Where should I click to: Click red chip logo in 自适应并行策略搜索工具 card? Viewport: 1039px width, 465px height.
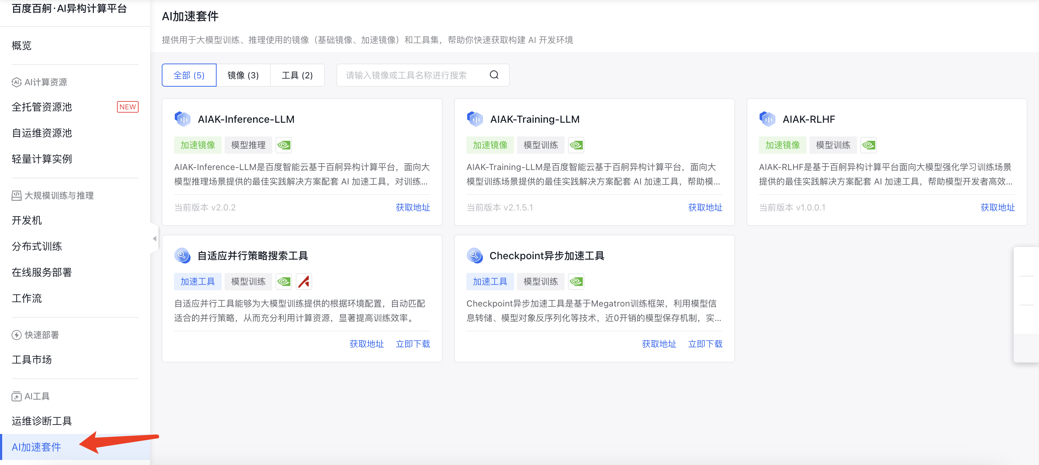tap(304, 282)
